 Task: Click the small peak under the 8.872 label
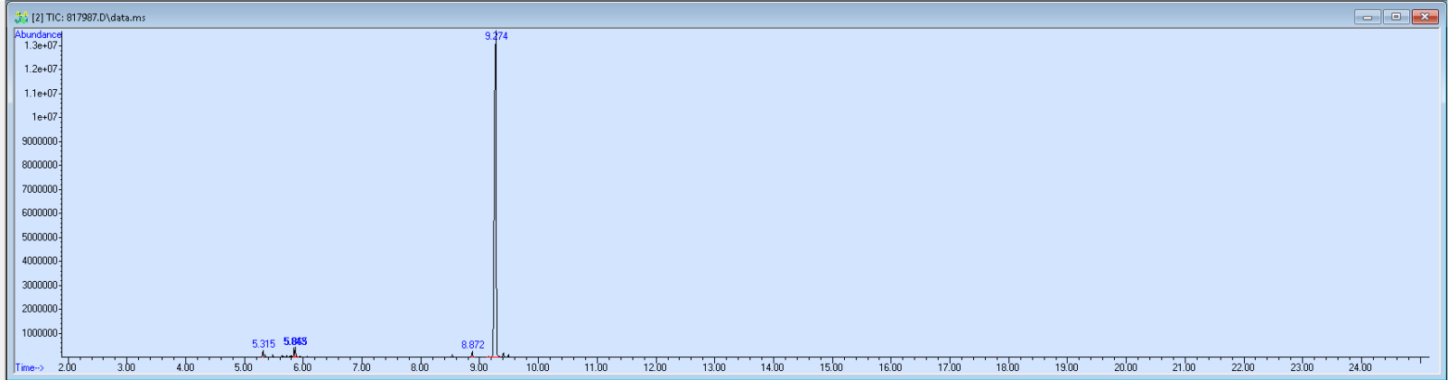tap(472, 355)
